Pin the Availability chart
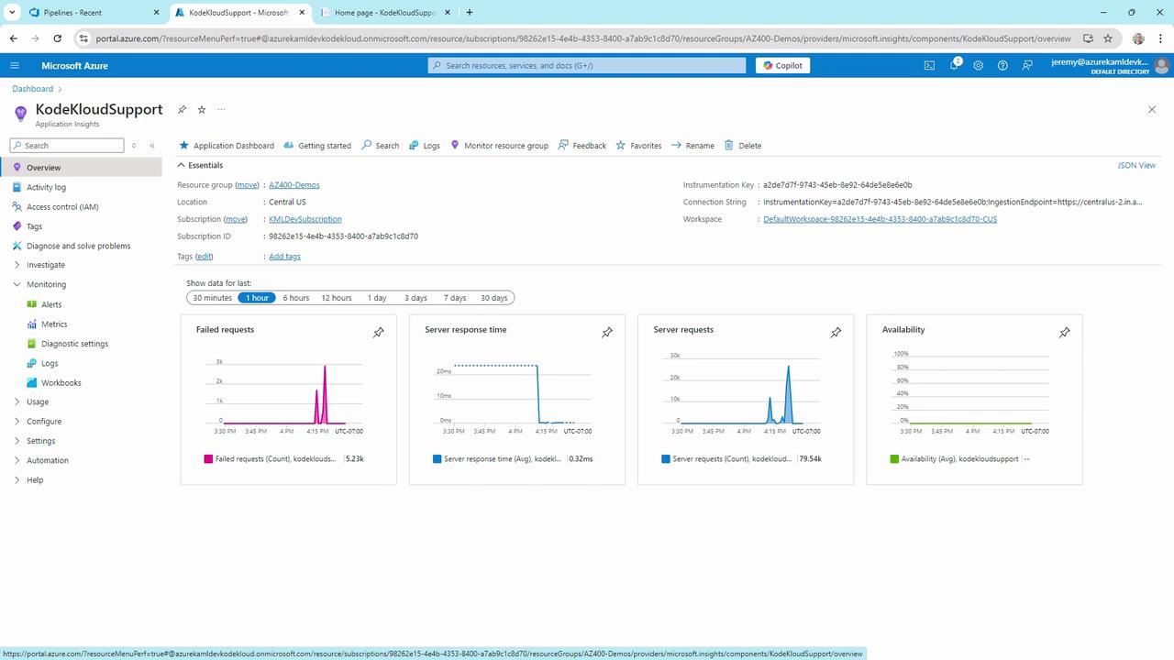Viewport: 1174px width, 660px height. [x=1064, y=333]
